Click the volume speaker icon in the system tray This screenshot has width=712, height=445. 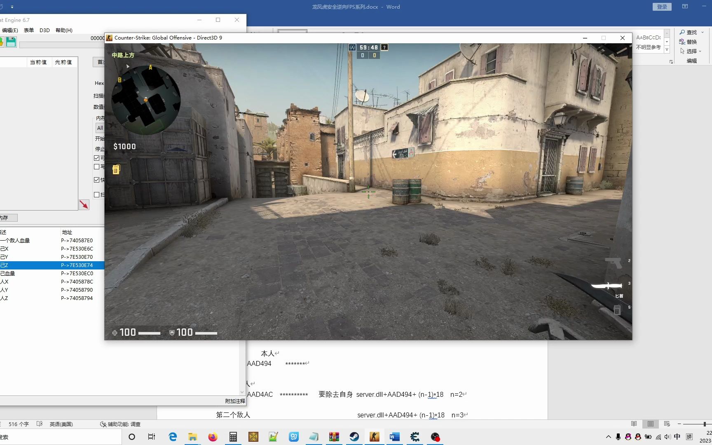[x=667, y=437]
